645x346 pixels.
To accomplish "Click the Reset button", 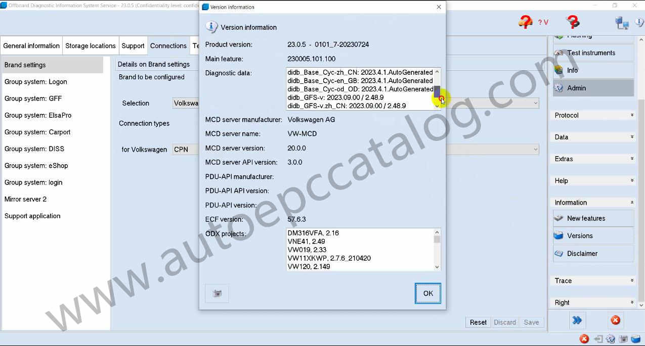I will coord(478,322).
